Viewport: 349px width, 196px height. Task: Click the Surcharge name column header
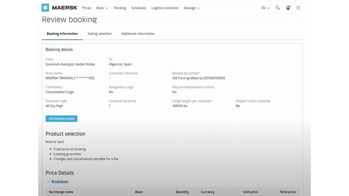(x=61, y=192)
